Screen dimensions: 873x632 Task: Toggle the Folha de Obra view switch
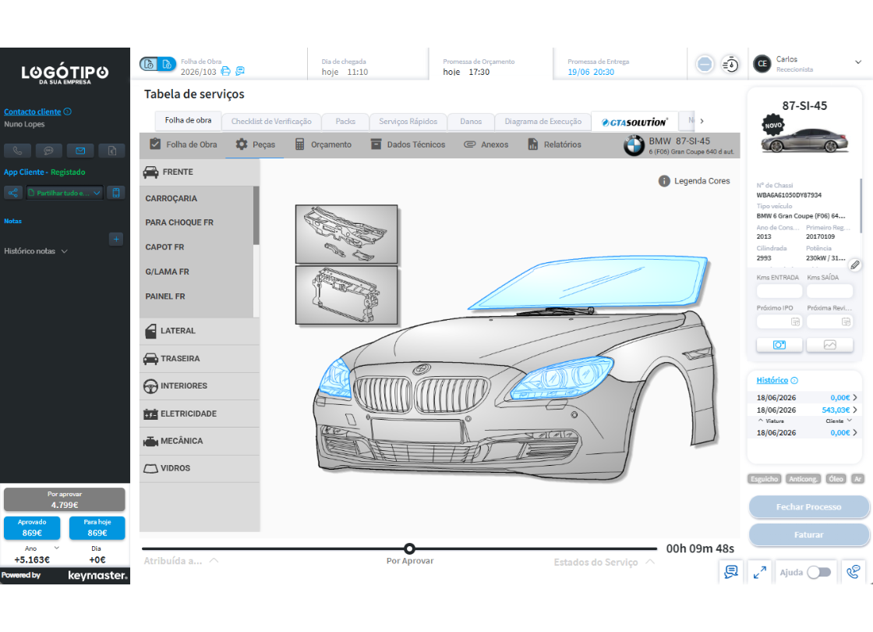(157, 64)
